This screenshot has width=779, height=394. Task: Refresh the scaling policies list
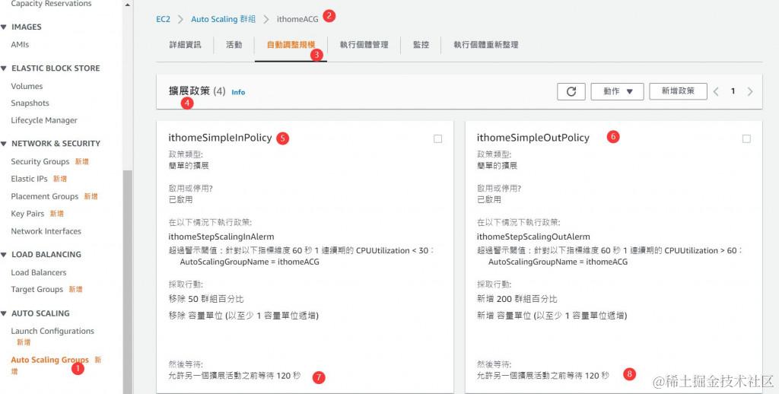(571, 91)
